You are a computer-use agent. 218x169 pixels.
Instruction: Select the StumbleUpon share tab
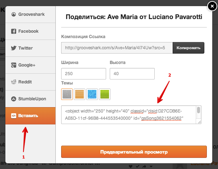coord(31,99)
